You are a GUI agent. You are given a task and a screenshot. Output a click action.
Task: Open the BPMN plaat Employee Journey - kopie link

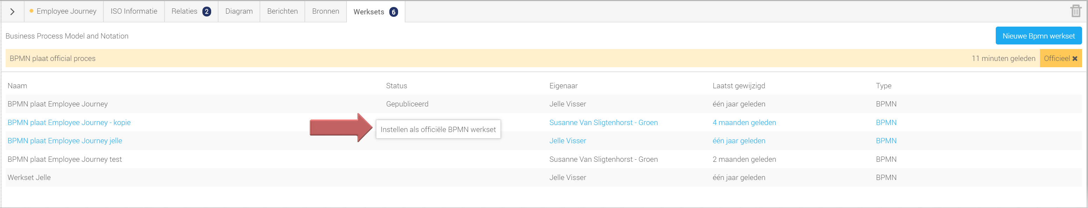tap(69, 122)
